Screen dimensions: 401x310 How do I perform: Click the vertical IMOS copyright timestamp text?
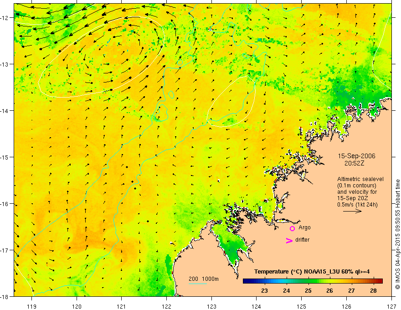(398, 234)
